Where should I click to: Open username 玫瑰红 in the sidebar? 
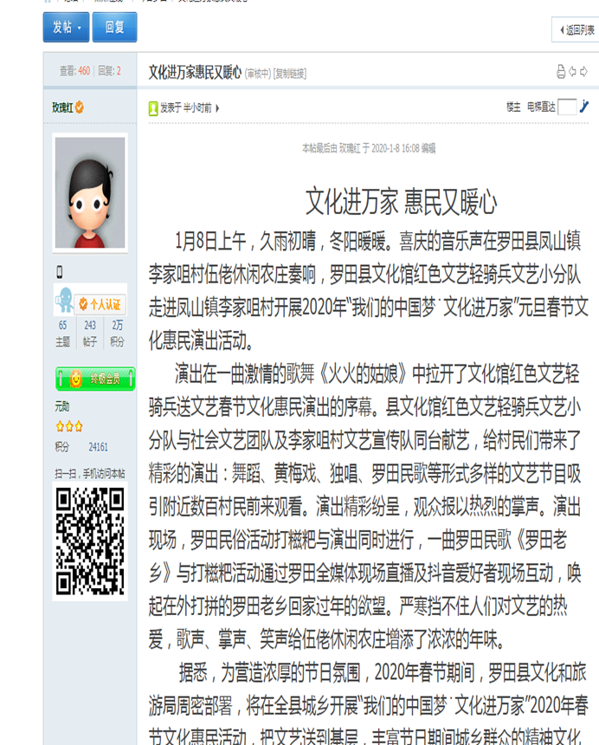tap(62, 108)
